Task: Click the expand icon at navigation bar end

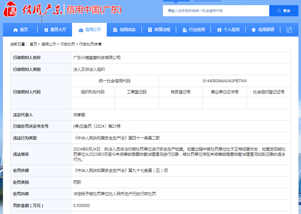Action: click(x=289, y=30)
